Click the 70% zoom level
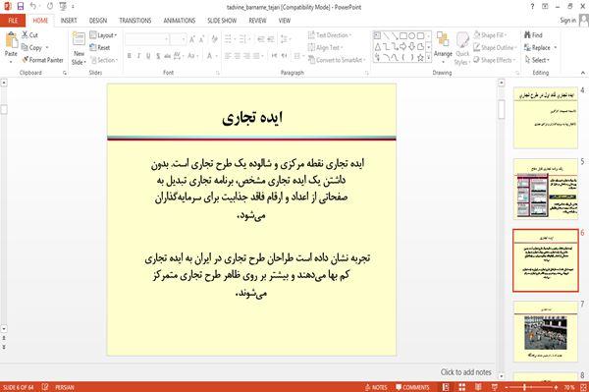The image size is (589, 392). click(568, 387)
